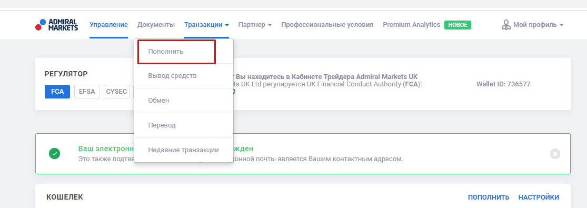The width and height of the screenshot is (587, 208).
Task: Click the РЕГУЛЯТОР heading
Action: tap(66, 74)
